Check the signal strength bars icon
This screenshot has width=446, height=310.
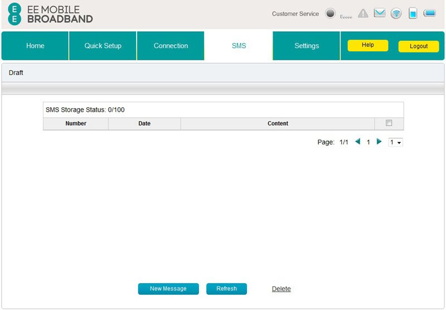tap(346, 17)
